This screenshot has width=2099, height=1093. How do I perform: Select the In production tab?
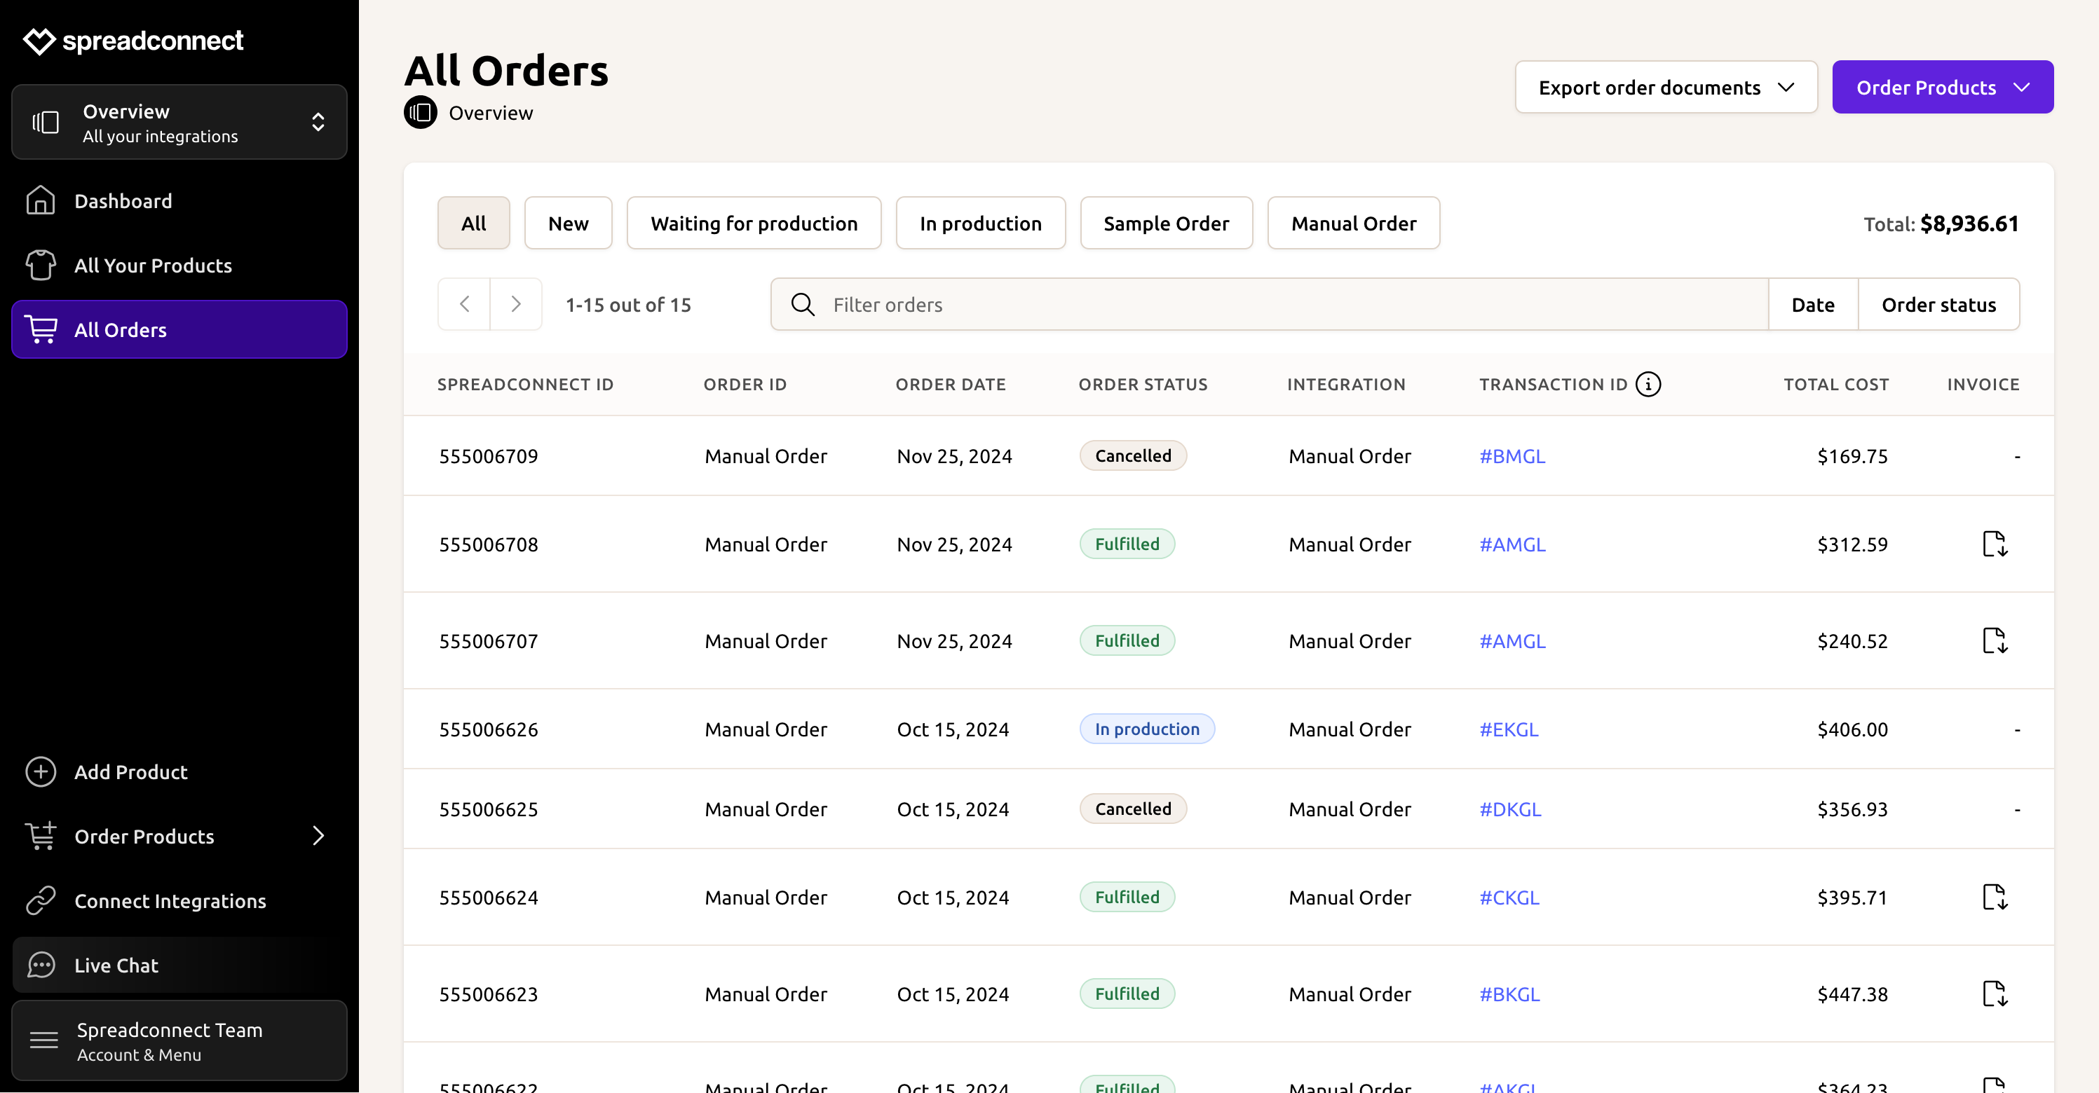pyautogui.click(x=980, y=222)
